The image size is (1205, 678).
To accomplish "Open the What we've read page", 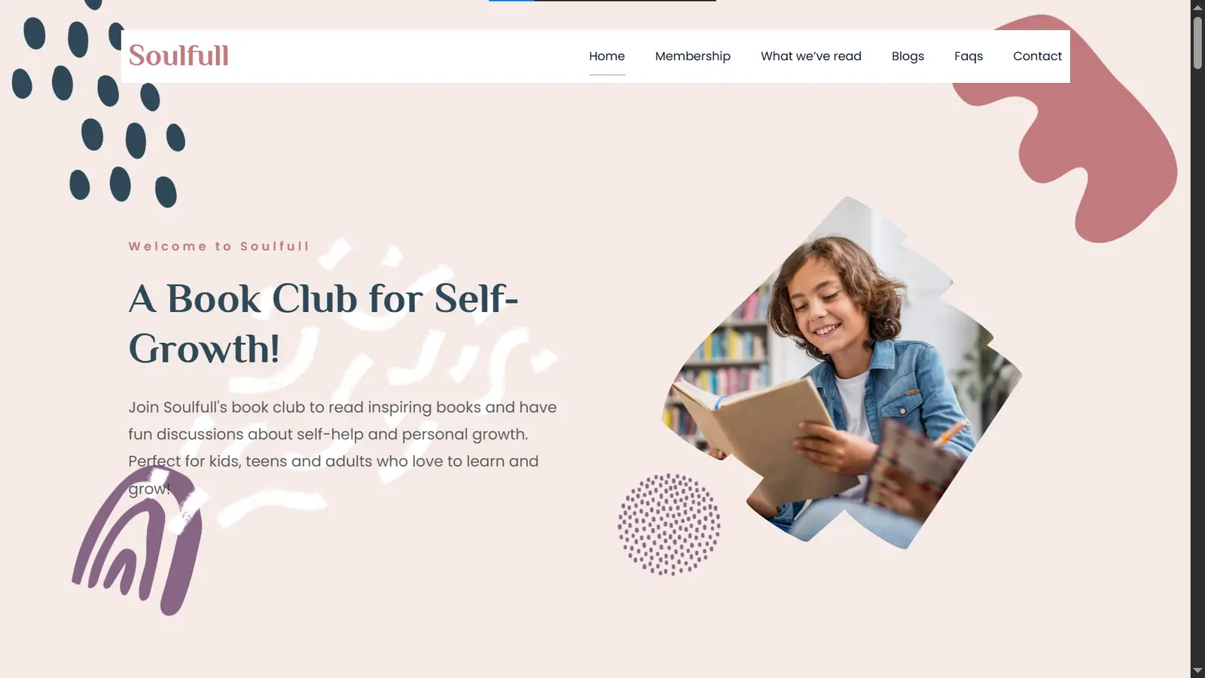I will click(x=811, y=56).
